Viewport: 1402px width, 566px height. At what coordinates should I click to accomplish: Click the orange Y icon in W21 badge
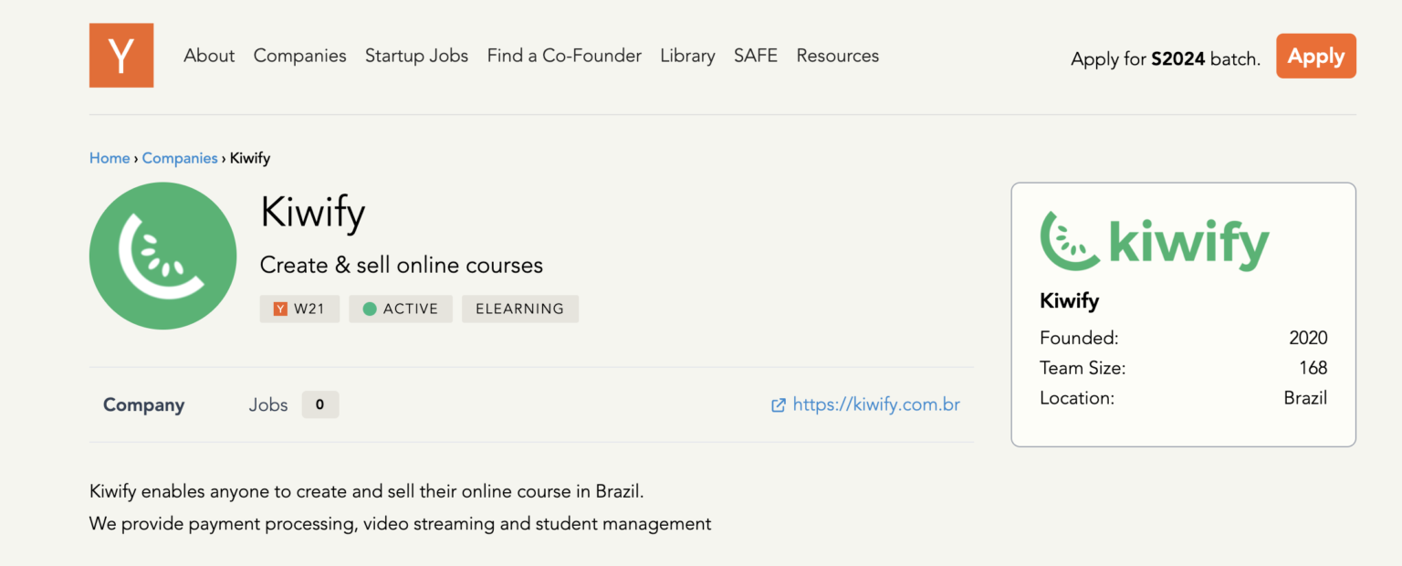280,309
